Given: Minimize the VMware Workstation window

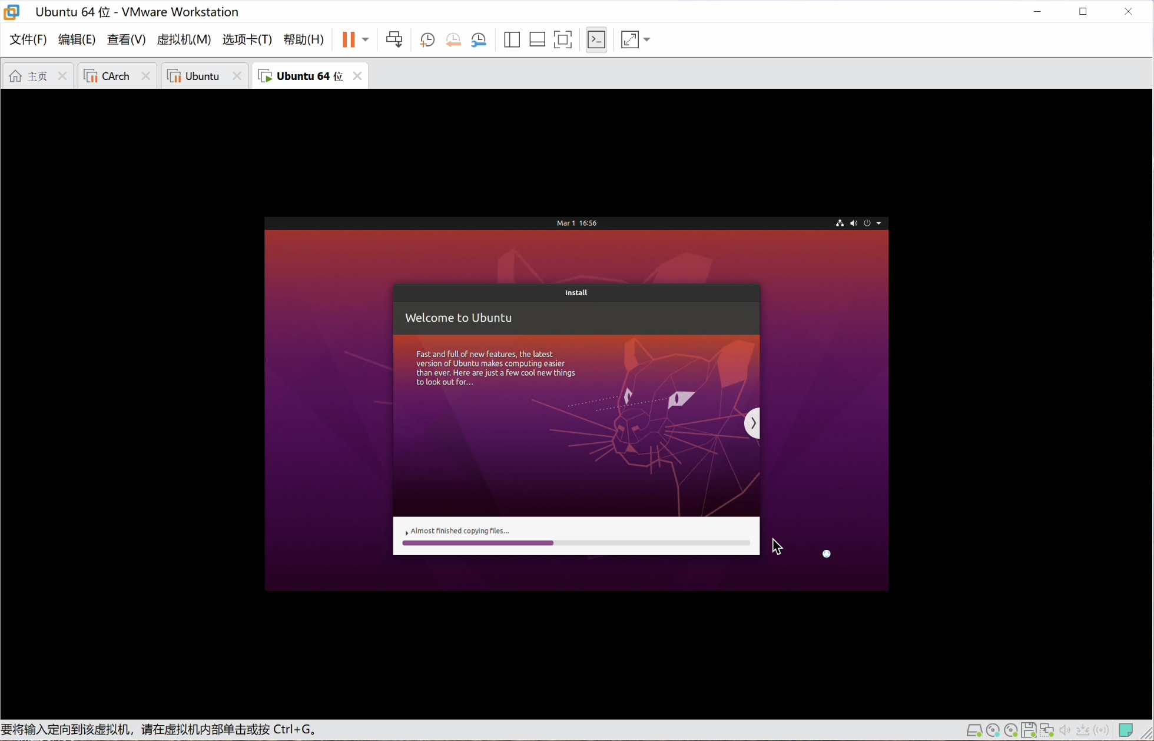Looking at the screenshot, I should [x=1038, y=12].
